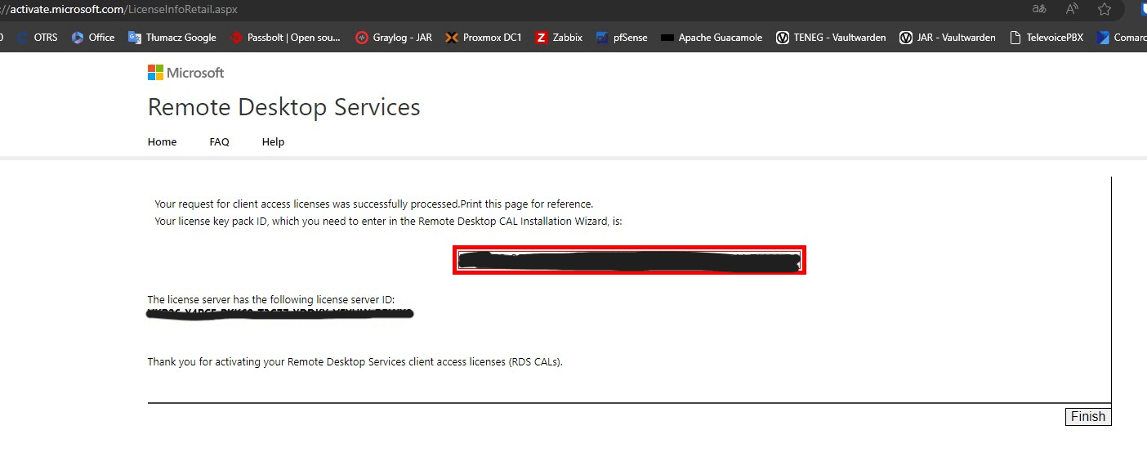Open the TelevoicePBX bookmark
Viewport: 1147px width, 457px height.
1047,37
